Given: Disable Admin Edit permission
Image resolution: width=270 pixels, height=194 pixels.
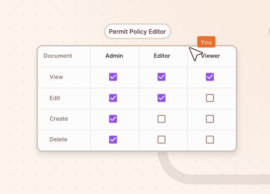Looking at the screenshot, I should (x=113, y=98).
